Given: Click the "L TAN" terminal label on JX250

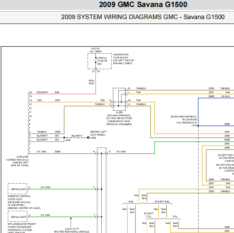Looking at the screenshot, I should (x=134, y=92).
